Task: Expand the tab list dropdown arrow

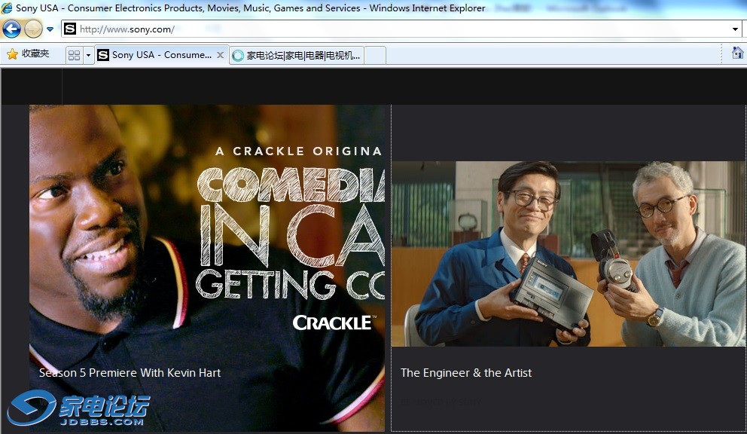Action: (x=88, y=55)
